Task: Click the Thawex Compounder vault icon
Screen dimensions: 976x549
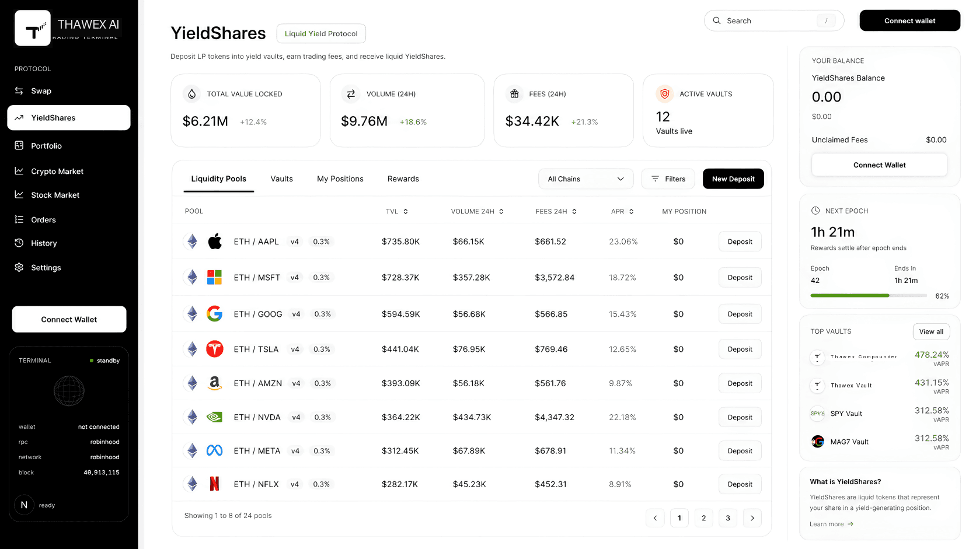Action: [x=817, y=357]
